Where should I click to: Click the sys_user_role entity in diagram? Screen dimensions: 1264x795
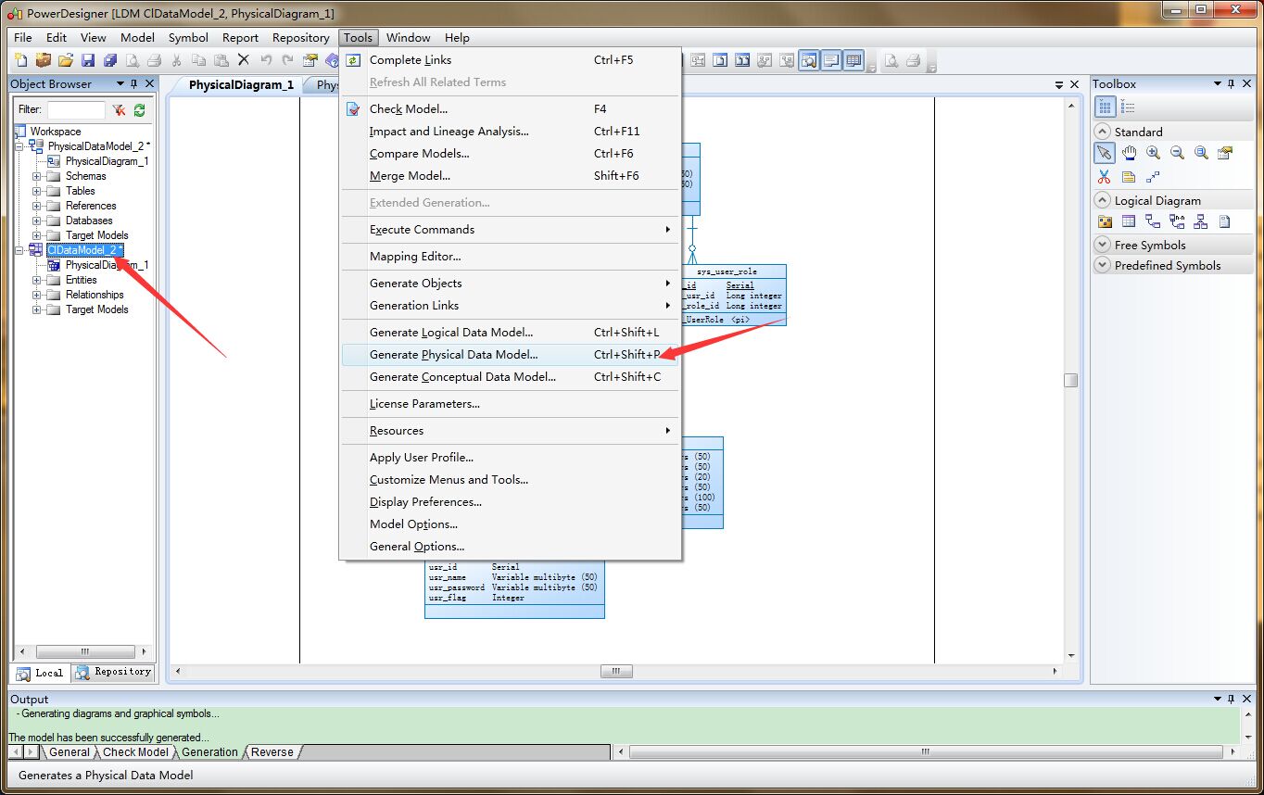(732, 295)
